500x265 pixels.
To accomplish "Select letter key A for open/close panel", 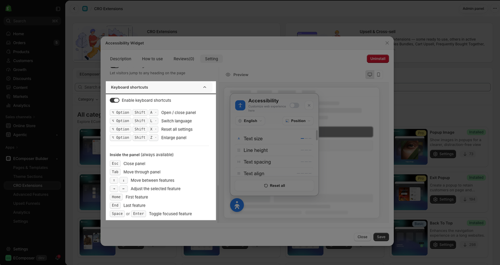I will pyautogui.click(x=153, y=113).
